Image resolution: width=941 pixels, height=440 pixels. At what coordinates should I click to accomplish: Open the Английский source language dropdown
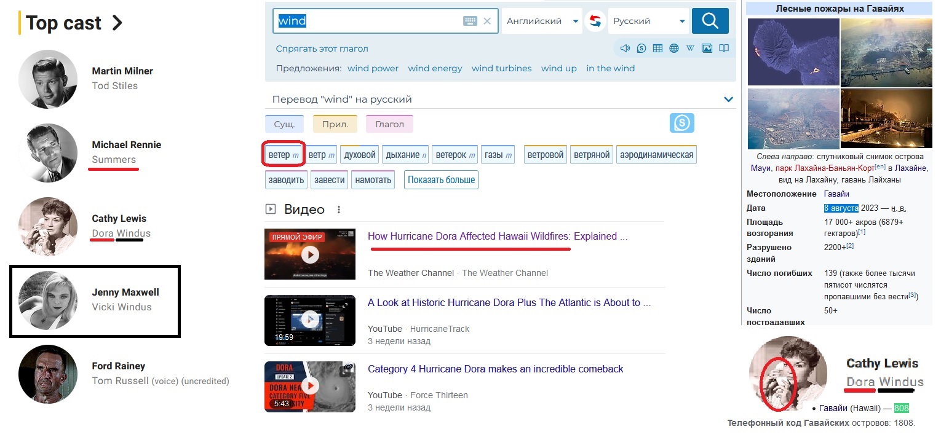tap(542, 21)
